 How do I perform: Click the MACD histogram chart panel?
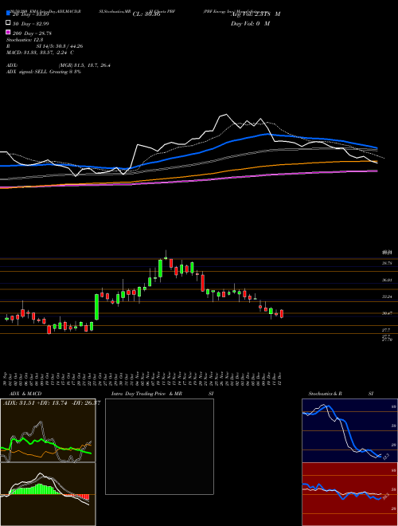click(48, 494)
